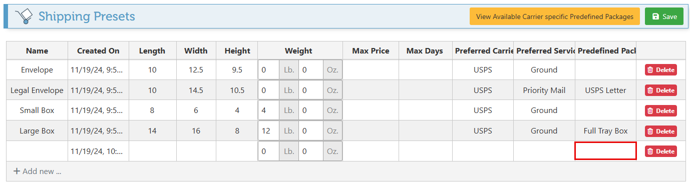The width and height of the screenshot is (690, 186).
Task: Click the Shipping Presets hand truck icon
Action: click(x=23, y=16)
